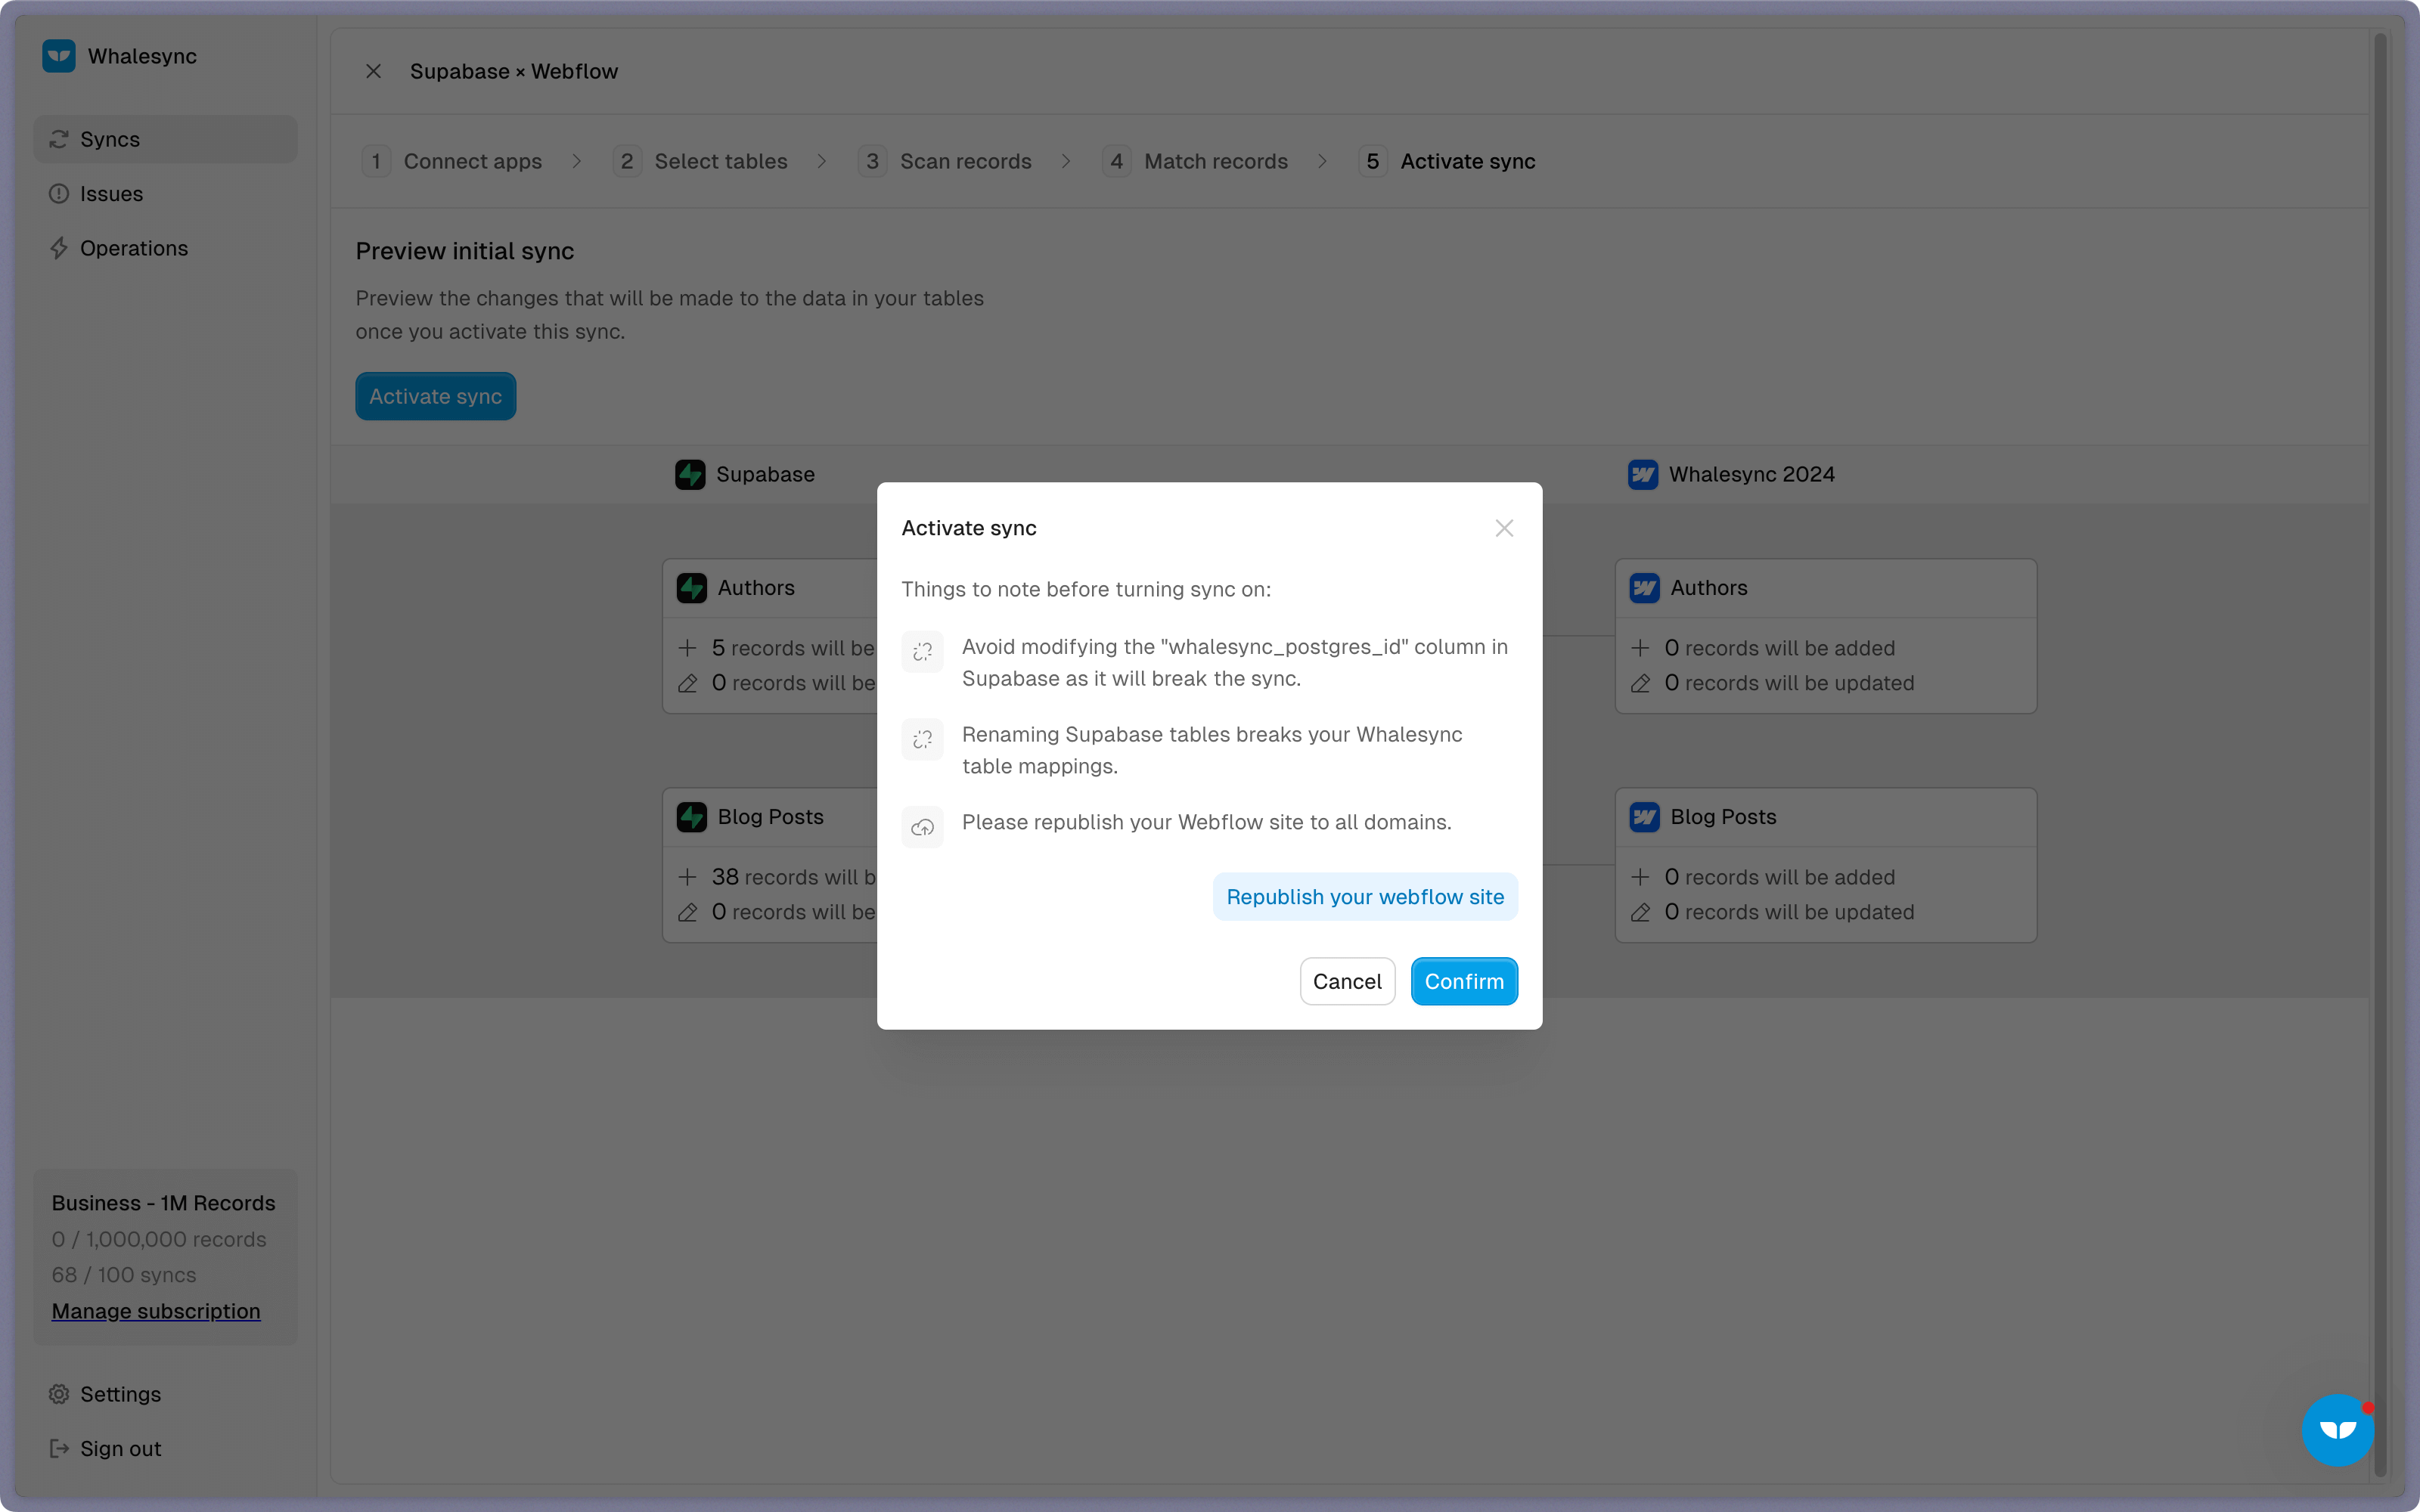Click Supabase icon on left Authors card
The width and height of the screenshot is (2420, 1512).
pyautogui.click(x=692, y=588)
